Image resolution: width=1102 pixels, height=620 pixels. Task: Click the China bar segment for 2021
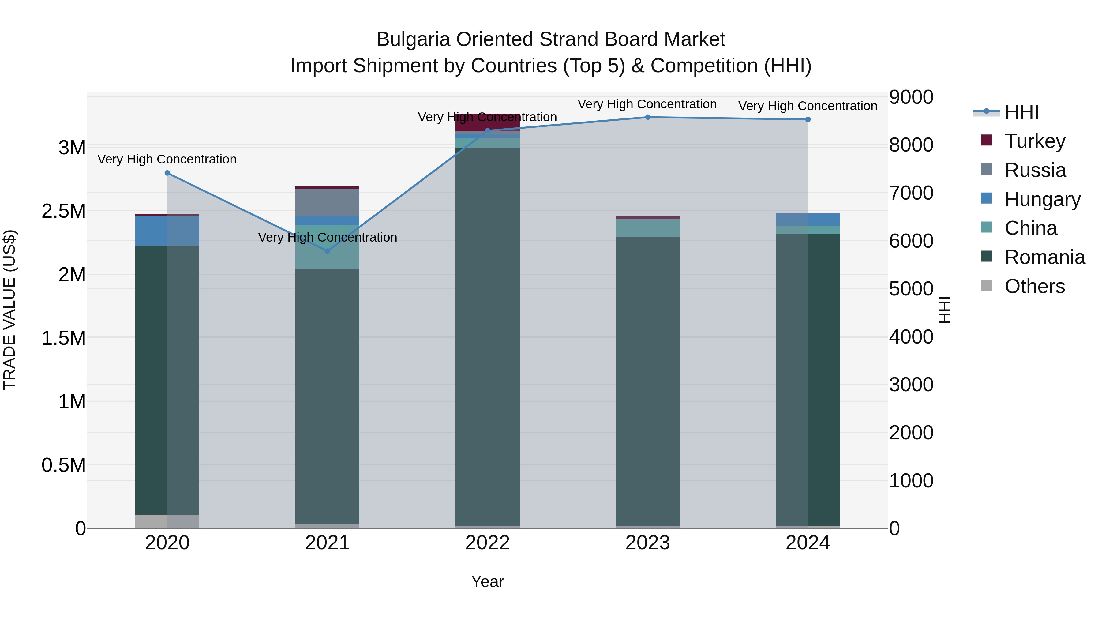click(x=328, y=247)
